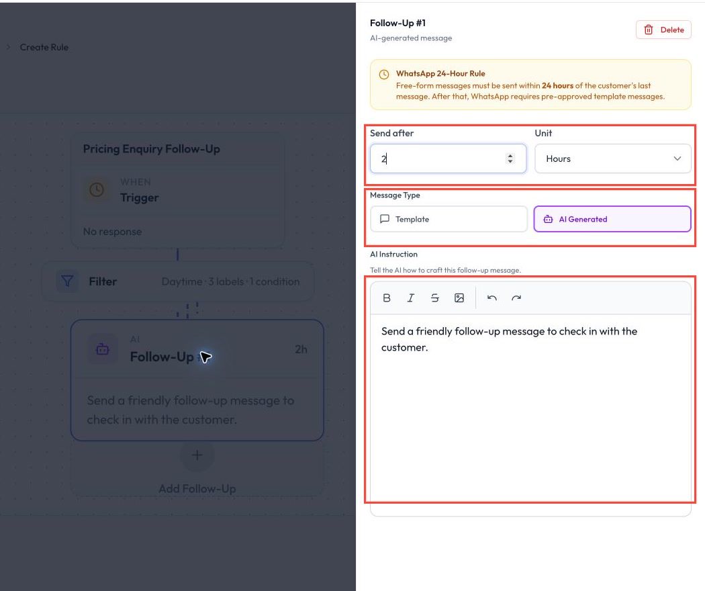Screen dimensions: 705x591
Task: Select the AI Follow-Up card in the flow
Action: click(x=197, y=380)
